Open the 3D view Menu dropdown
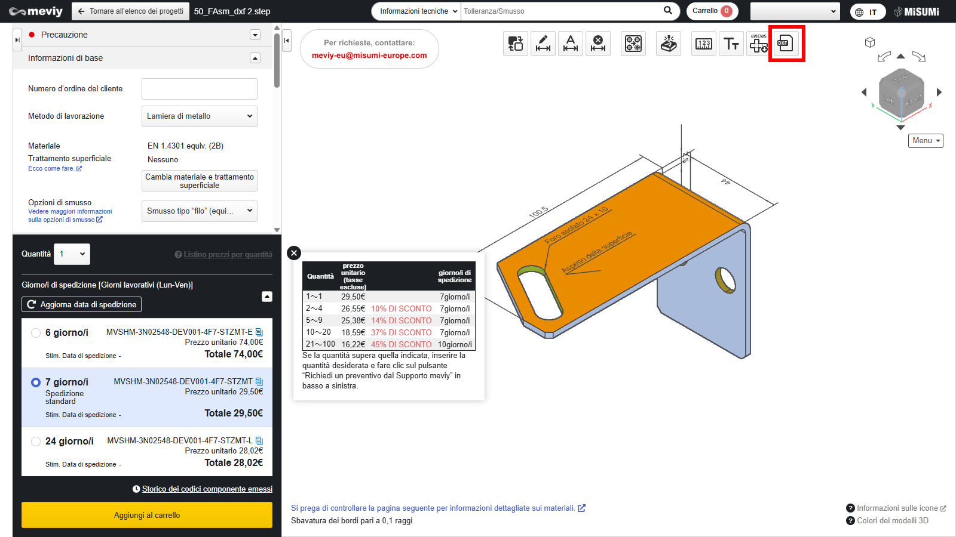This screenshot has height=537, width=956. click(x=926, y=141)
